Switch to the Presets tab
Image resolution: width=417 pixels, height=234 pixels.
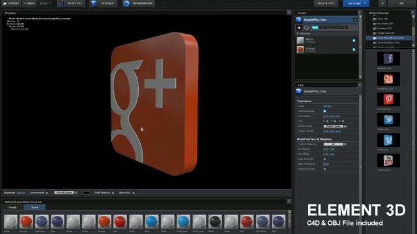tap(12, 207)
